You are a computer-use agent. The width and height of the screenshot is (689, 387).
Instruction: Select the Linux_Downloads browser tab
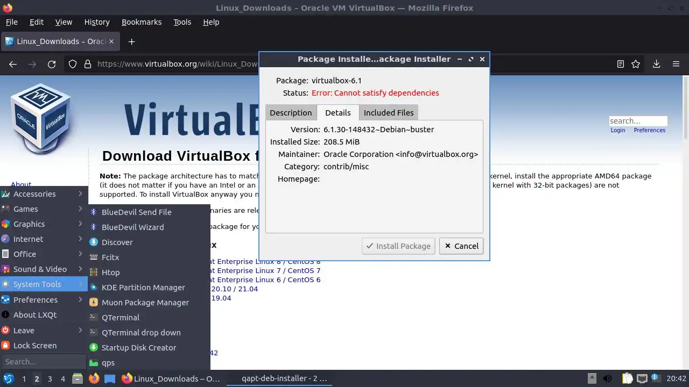click(61, 41)
